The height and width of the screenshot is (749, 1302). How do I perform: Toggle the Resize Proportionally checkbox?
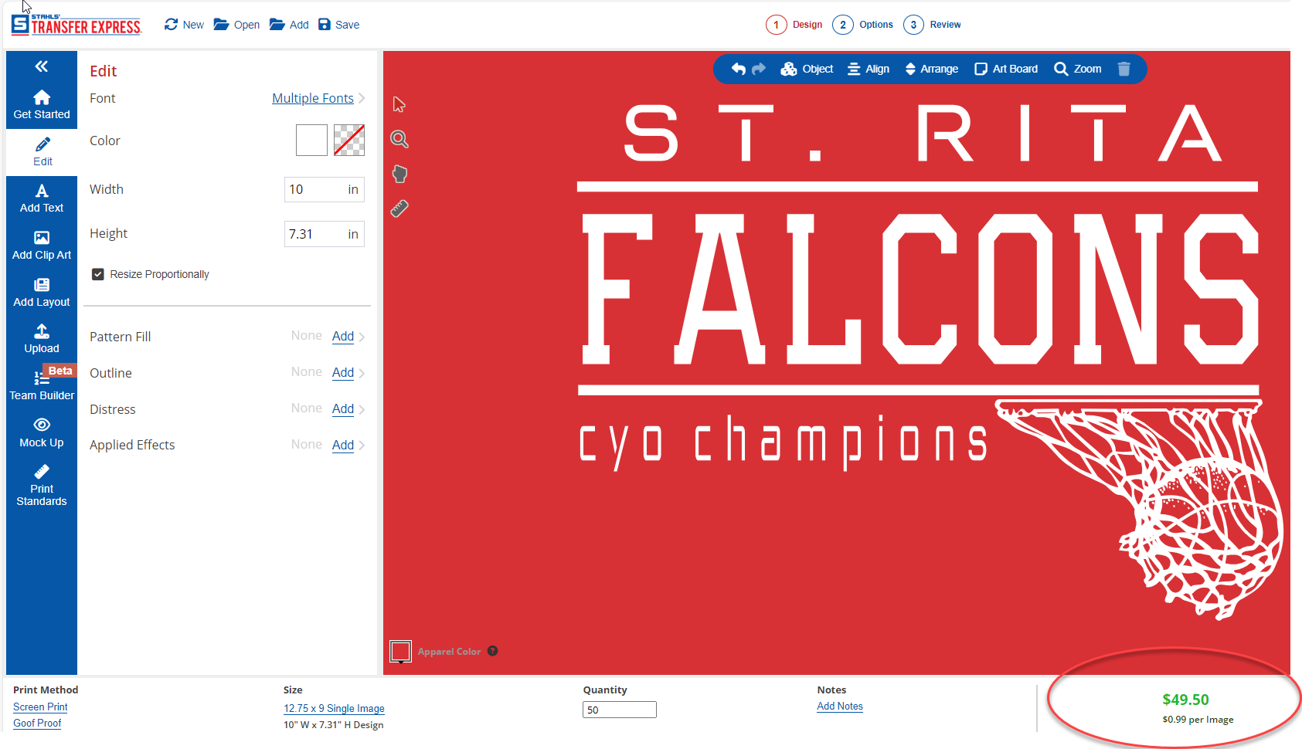[97, 273]
